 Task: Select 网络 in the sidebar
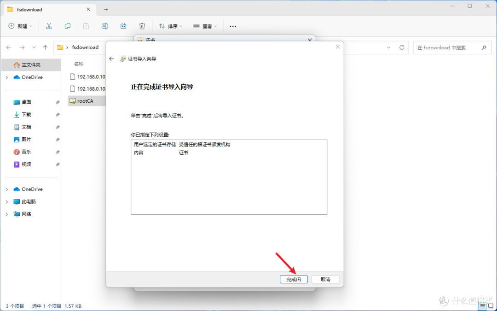pos(26,214)
